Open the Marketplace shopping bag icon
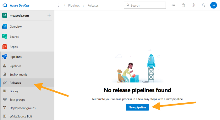 click(x=183, y=5)
